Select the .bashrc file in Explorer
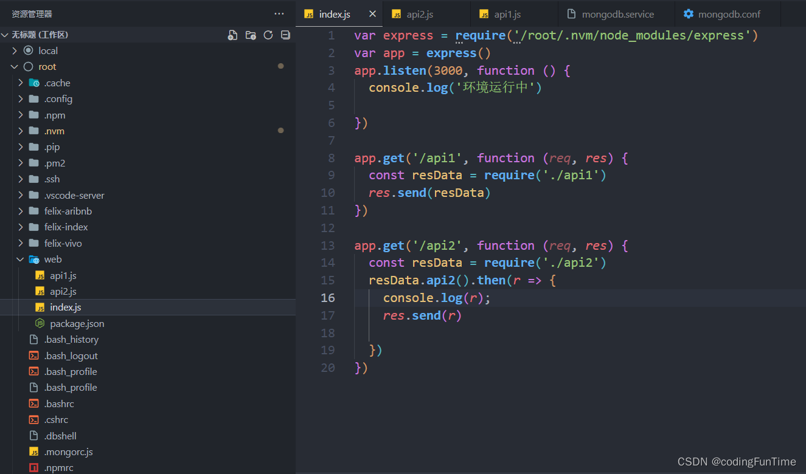The height and width of the screenshot is (474, 806). [x=59, y=403]
